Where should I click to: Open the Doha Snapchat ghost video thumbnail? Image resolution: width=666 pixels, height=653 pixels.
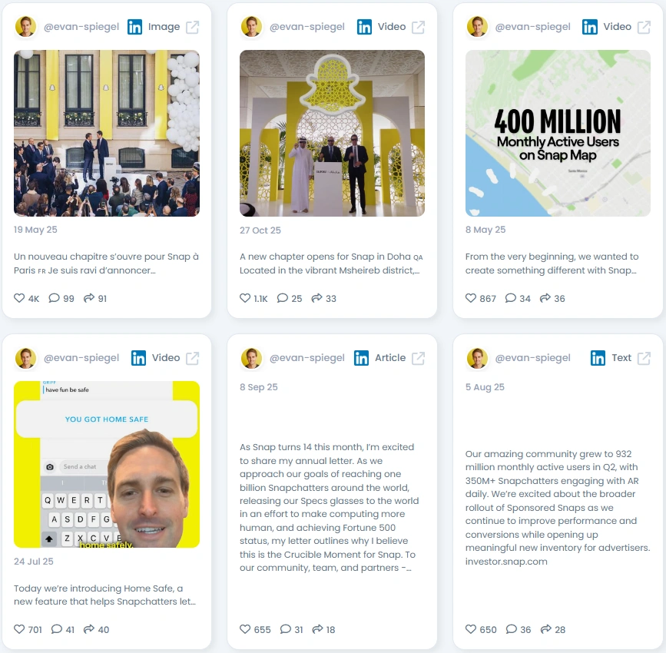332,134
